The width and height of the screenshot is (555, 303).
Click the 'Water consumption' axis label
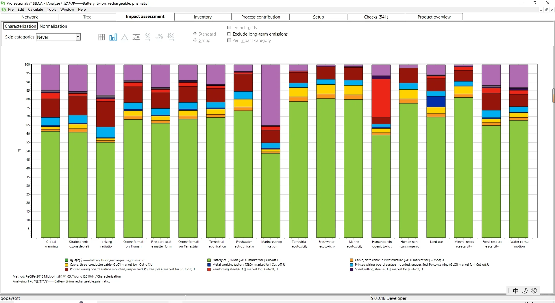pyautogui.click(x=519, y=244)
